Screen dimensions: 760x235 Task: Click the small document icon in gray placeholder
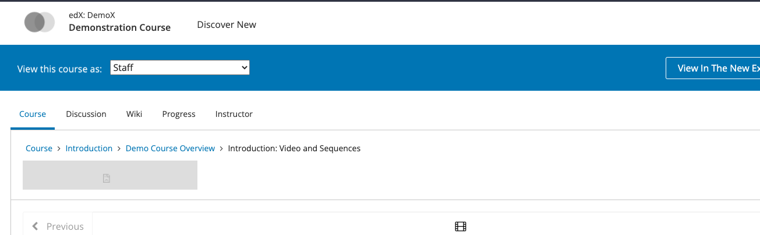pos(107,179)
